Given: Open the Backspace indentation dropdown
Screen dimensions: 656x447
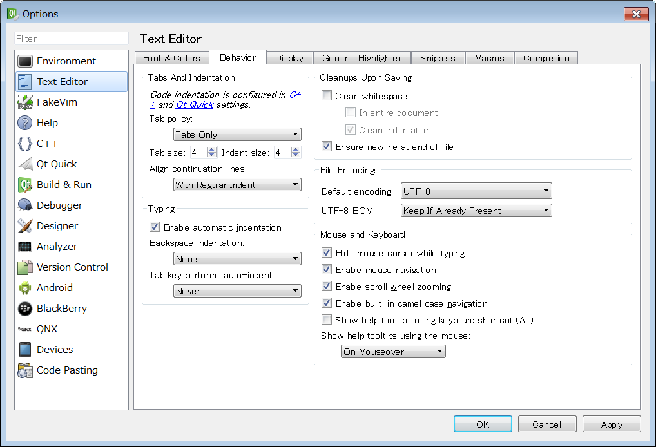Looking at the screenshot, I should [x=237, y=259].
